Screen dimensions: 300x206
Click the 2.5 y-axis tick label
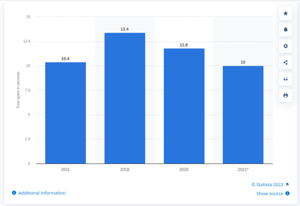pos(27,139)
